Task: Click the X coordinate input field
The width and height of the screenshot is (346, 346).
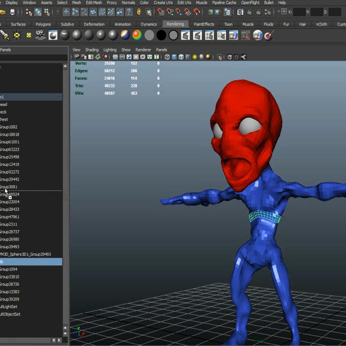Action: point(299,12)
